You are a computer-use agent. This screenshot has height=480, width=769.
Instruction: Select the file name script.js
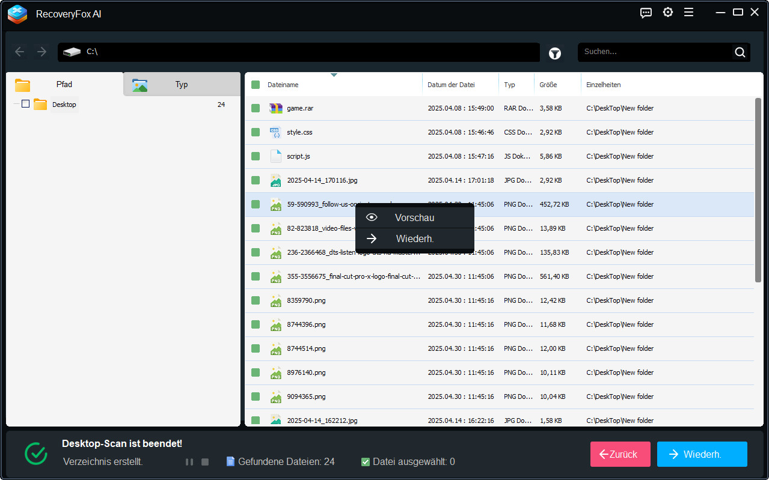[299, 156]
